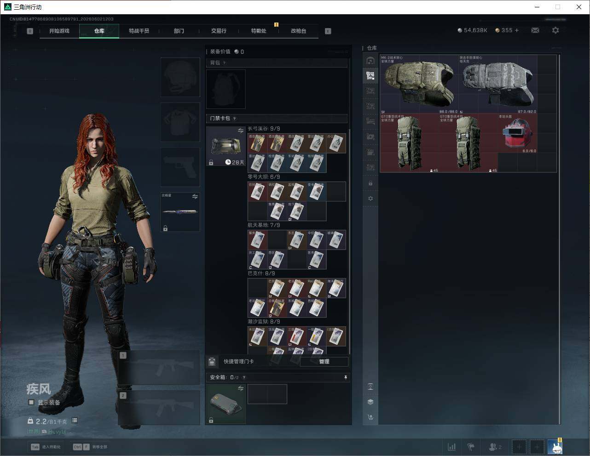This screenshot has height=456, width=590.
Task: Click secondary weapon slot 2
Action: [x=159, y=408]
